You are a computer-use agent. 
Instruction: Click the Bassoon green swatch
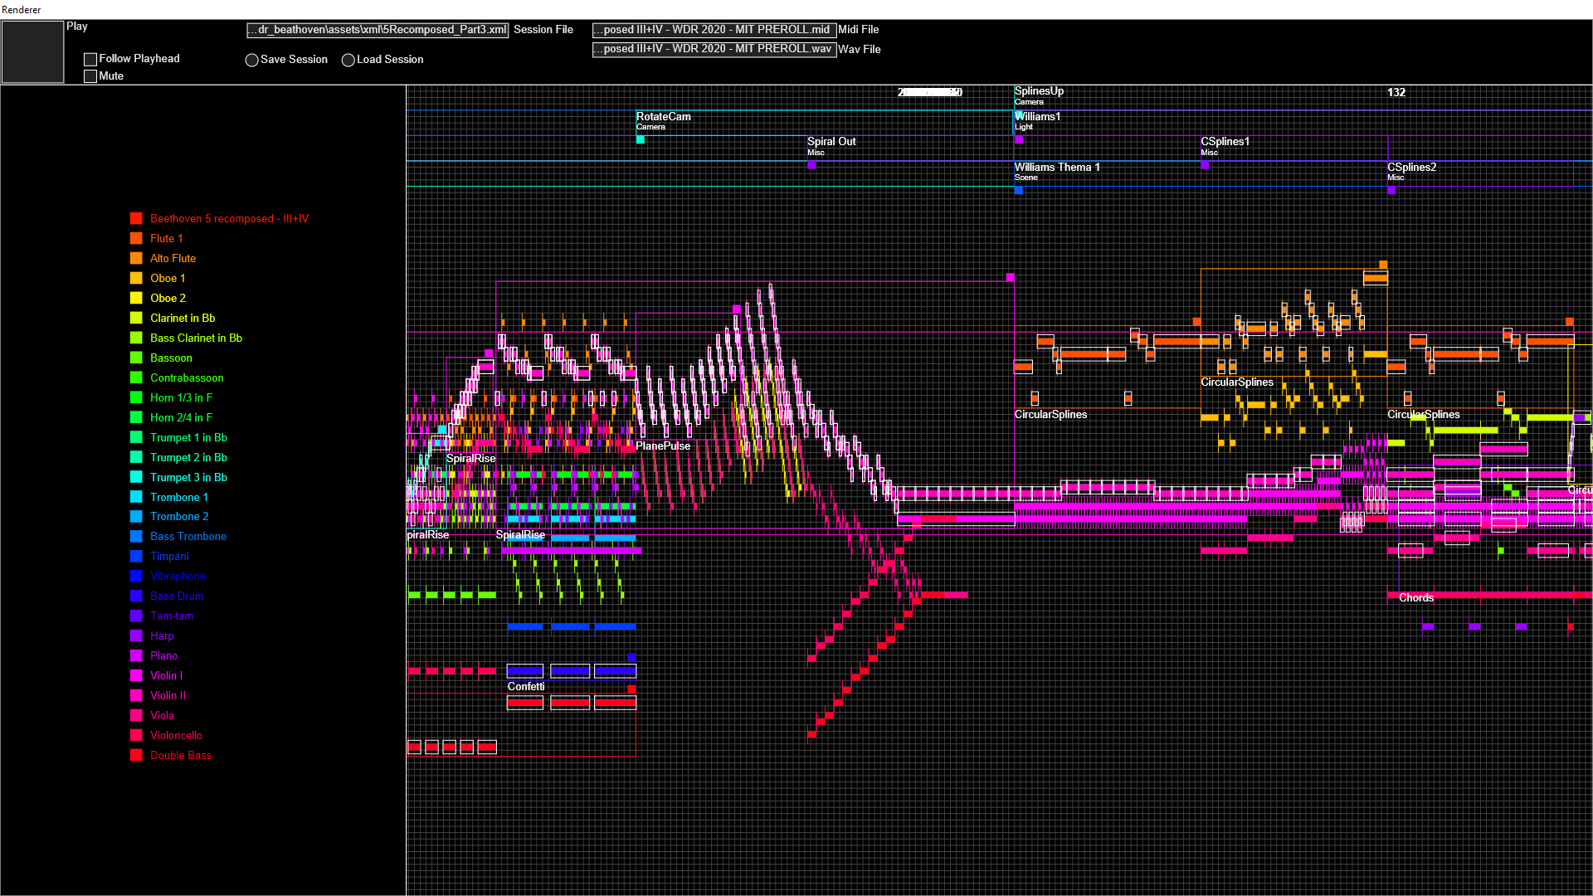pyautogui.click(x=136, y=358)
